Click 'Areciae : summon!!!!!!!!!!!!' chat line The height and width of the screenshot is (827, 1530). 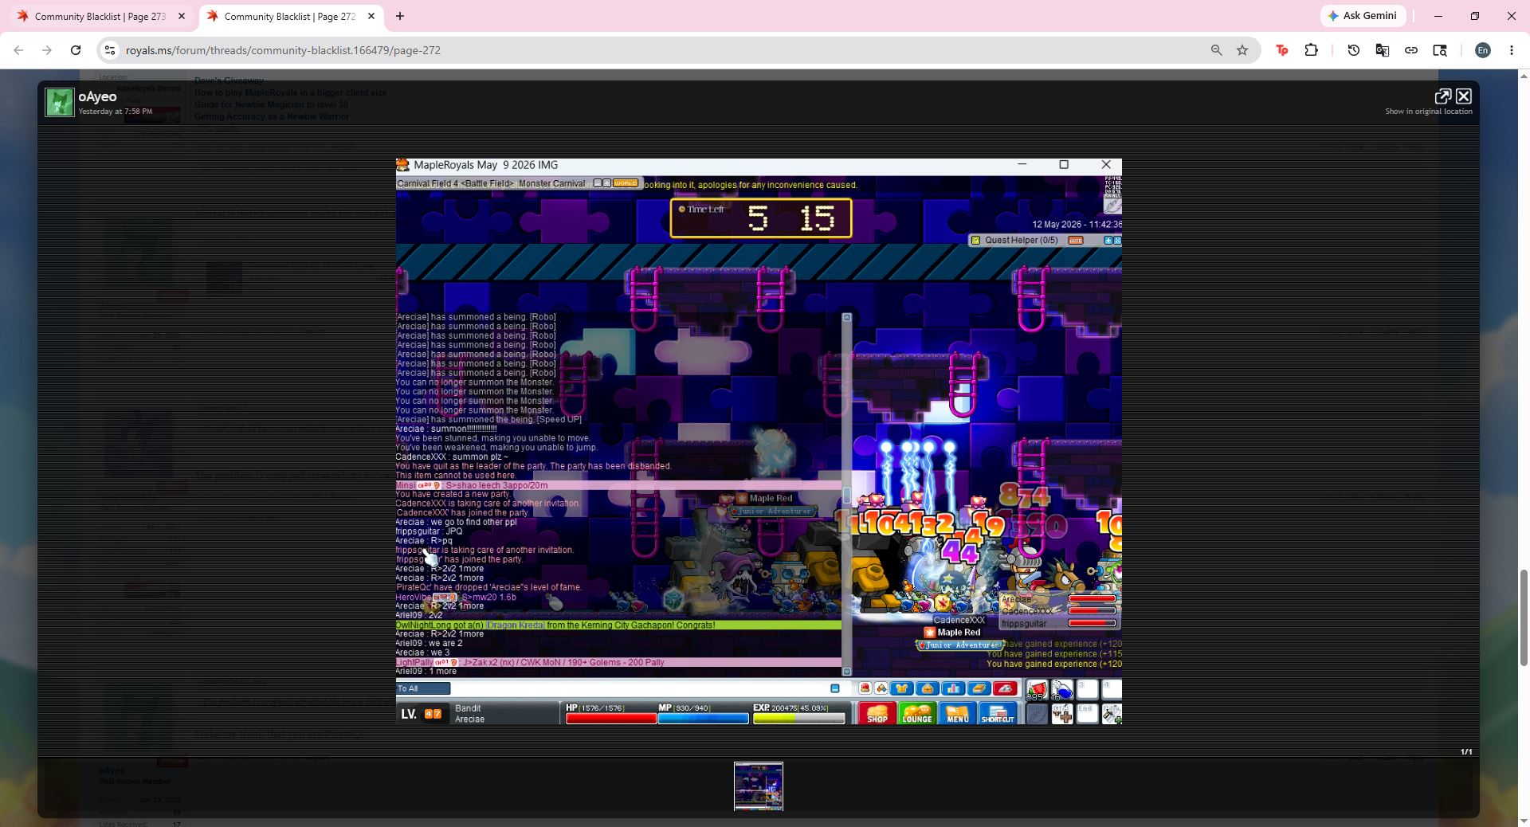point(446,429)
